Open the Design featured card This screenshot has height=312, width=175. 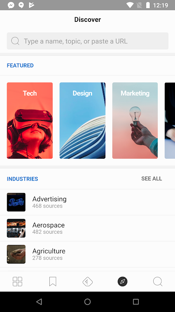coord(82,121)
